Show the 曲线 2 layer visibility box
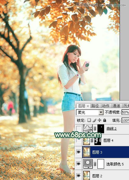The image size is (129, 180). point(79,128)
